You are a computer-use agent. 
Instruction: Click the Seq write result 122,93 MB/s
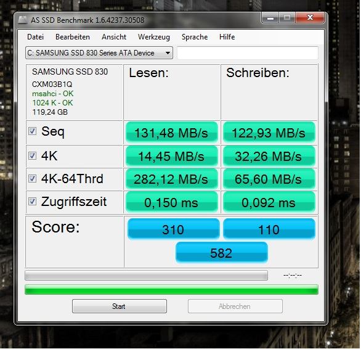[x=269, y=133]
